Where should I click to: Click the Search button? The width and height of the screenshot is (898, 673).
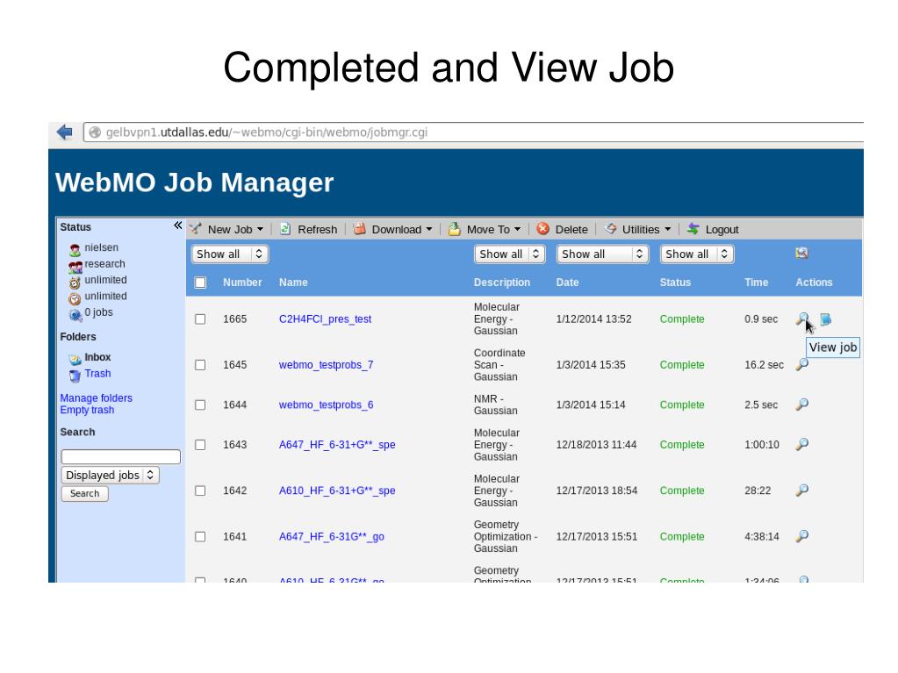click(x=85, y=493)
